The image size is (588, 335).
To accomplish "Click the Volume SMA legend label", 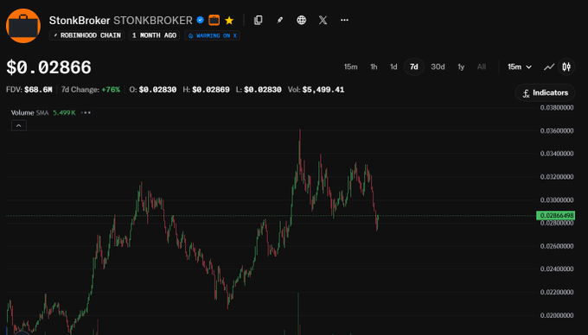I will (29, 112).
